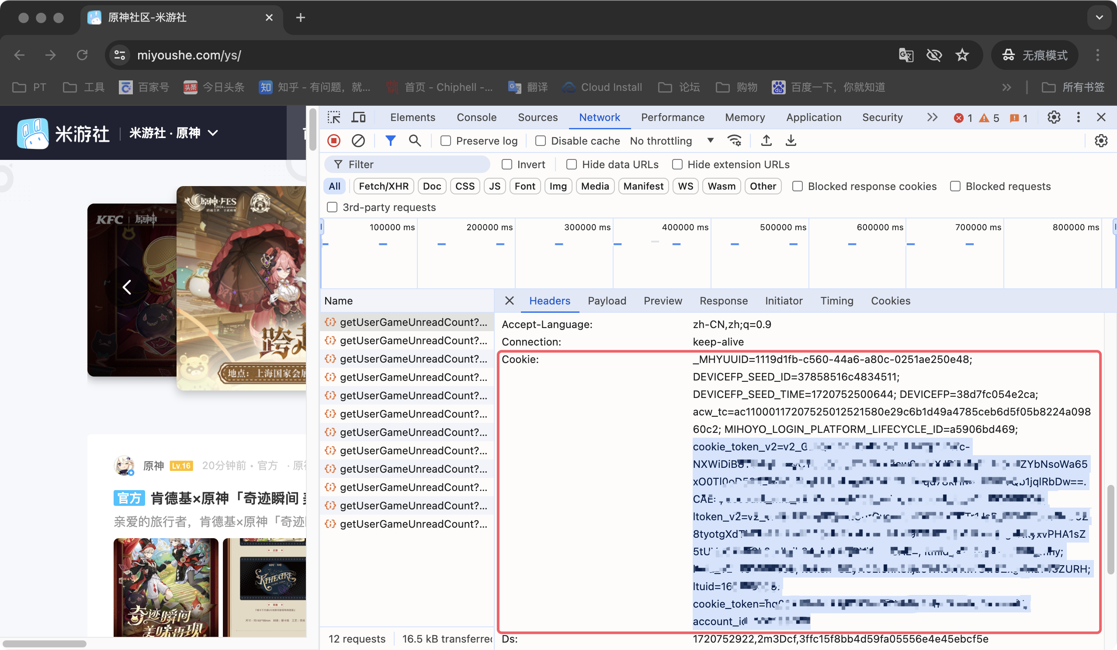
Task: Open the 今日头条 bookmark
Action: (x=214, y=87)
